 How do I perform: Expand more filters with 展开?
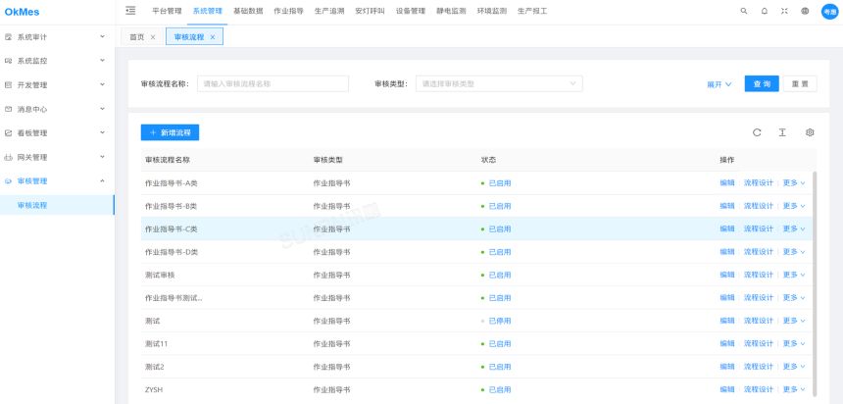(x=719, y=84)
